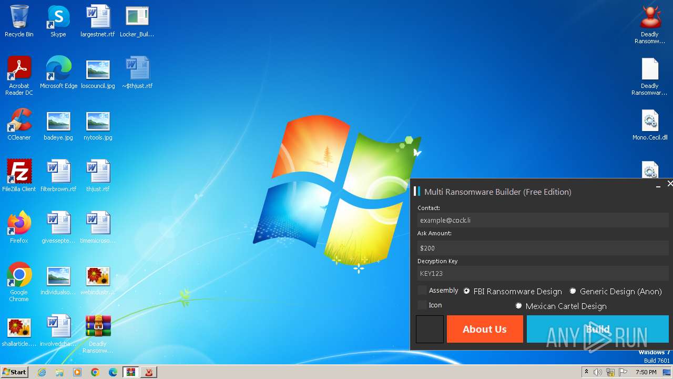Open Acrobat Reader DC shortcut
Viewport: 673px width, 379px height.
coord(19,76)
